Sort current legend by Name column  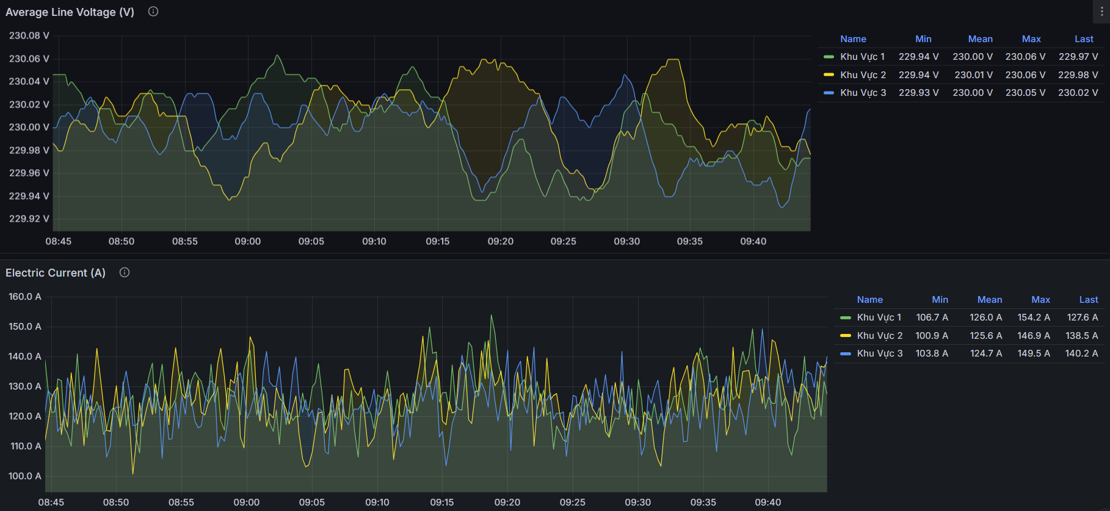(869, 300)
